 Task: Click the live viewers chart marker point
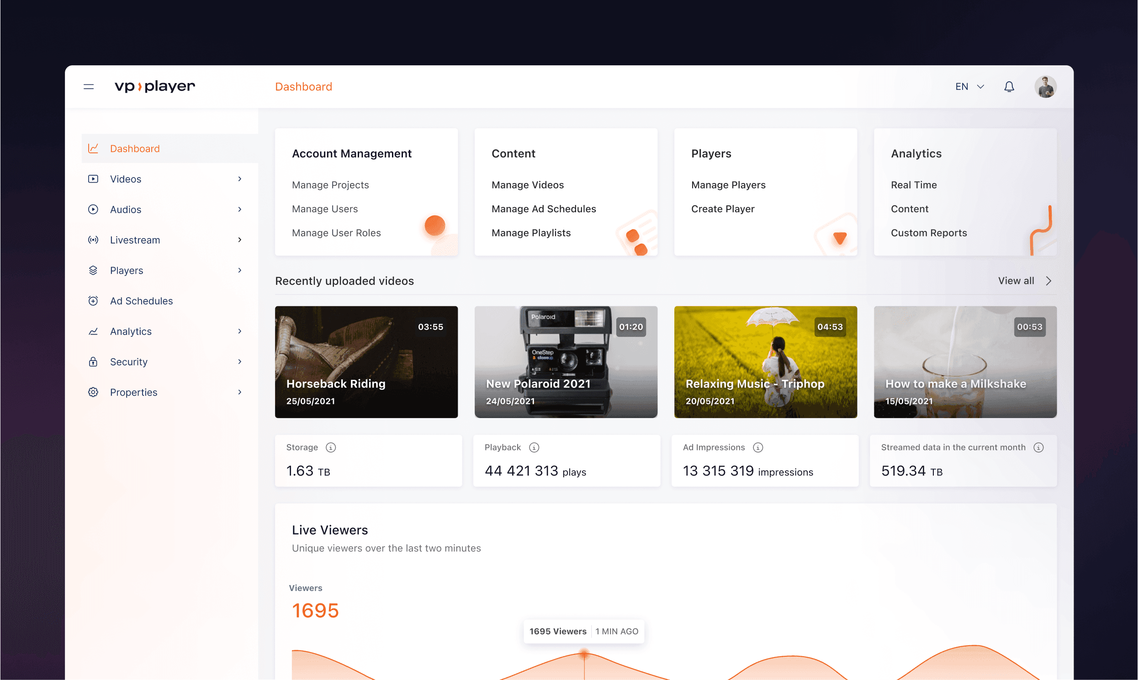pos(584,654)
